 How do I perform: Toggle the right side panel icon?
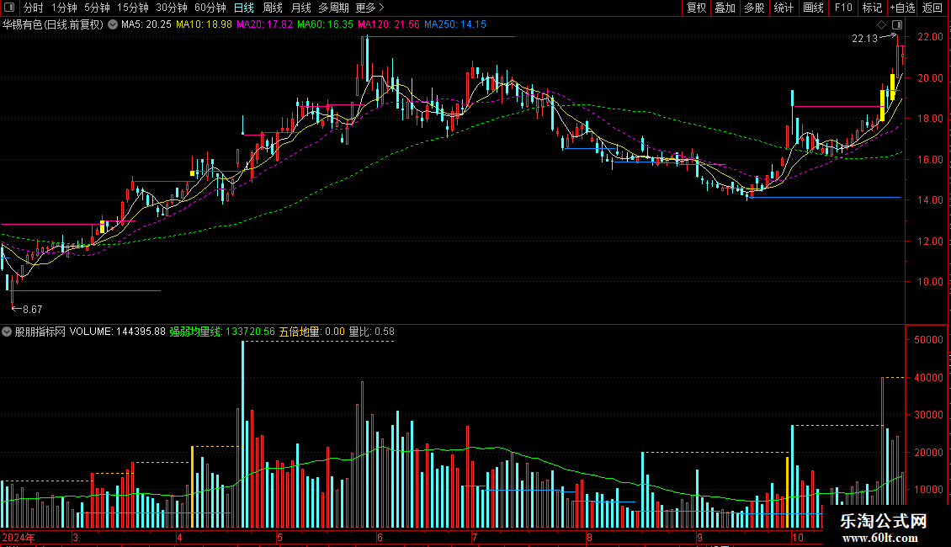(x=897, y=25)
